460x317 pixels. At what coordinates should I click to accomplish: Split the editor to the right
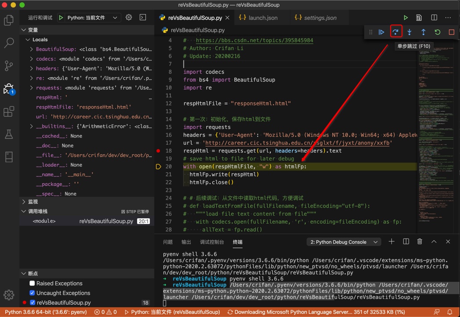click(x=434, y=18)
